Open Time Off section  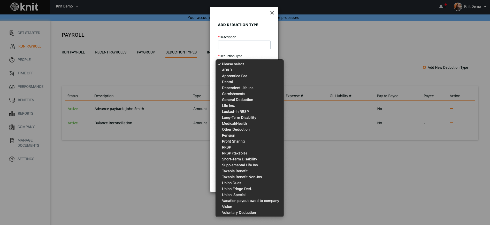(25, 73)
